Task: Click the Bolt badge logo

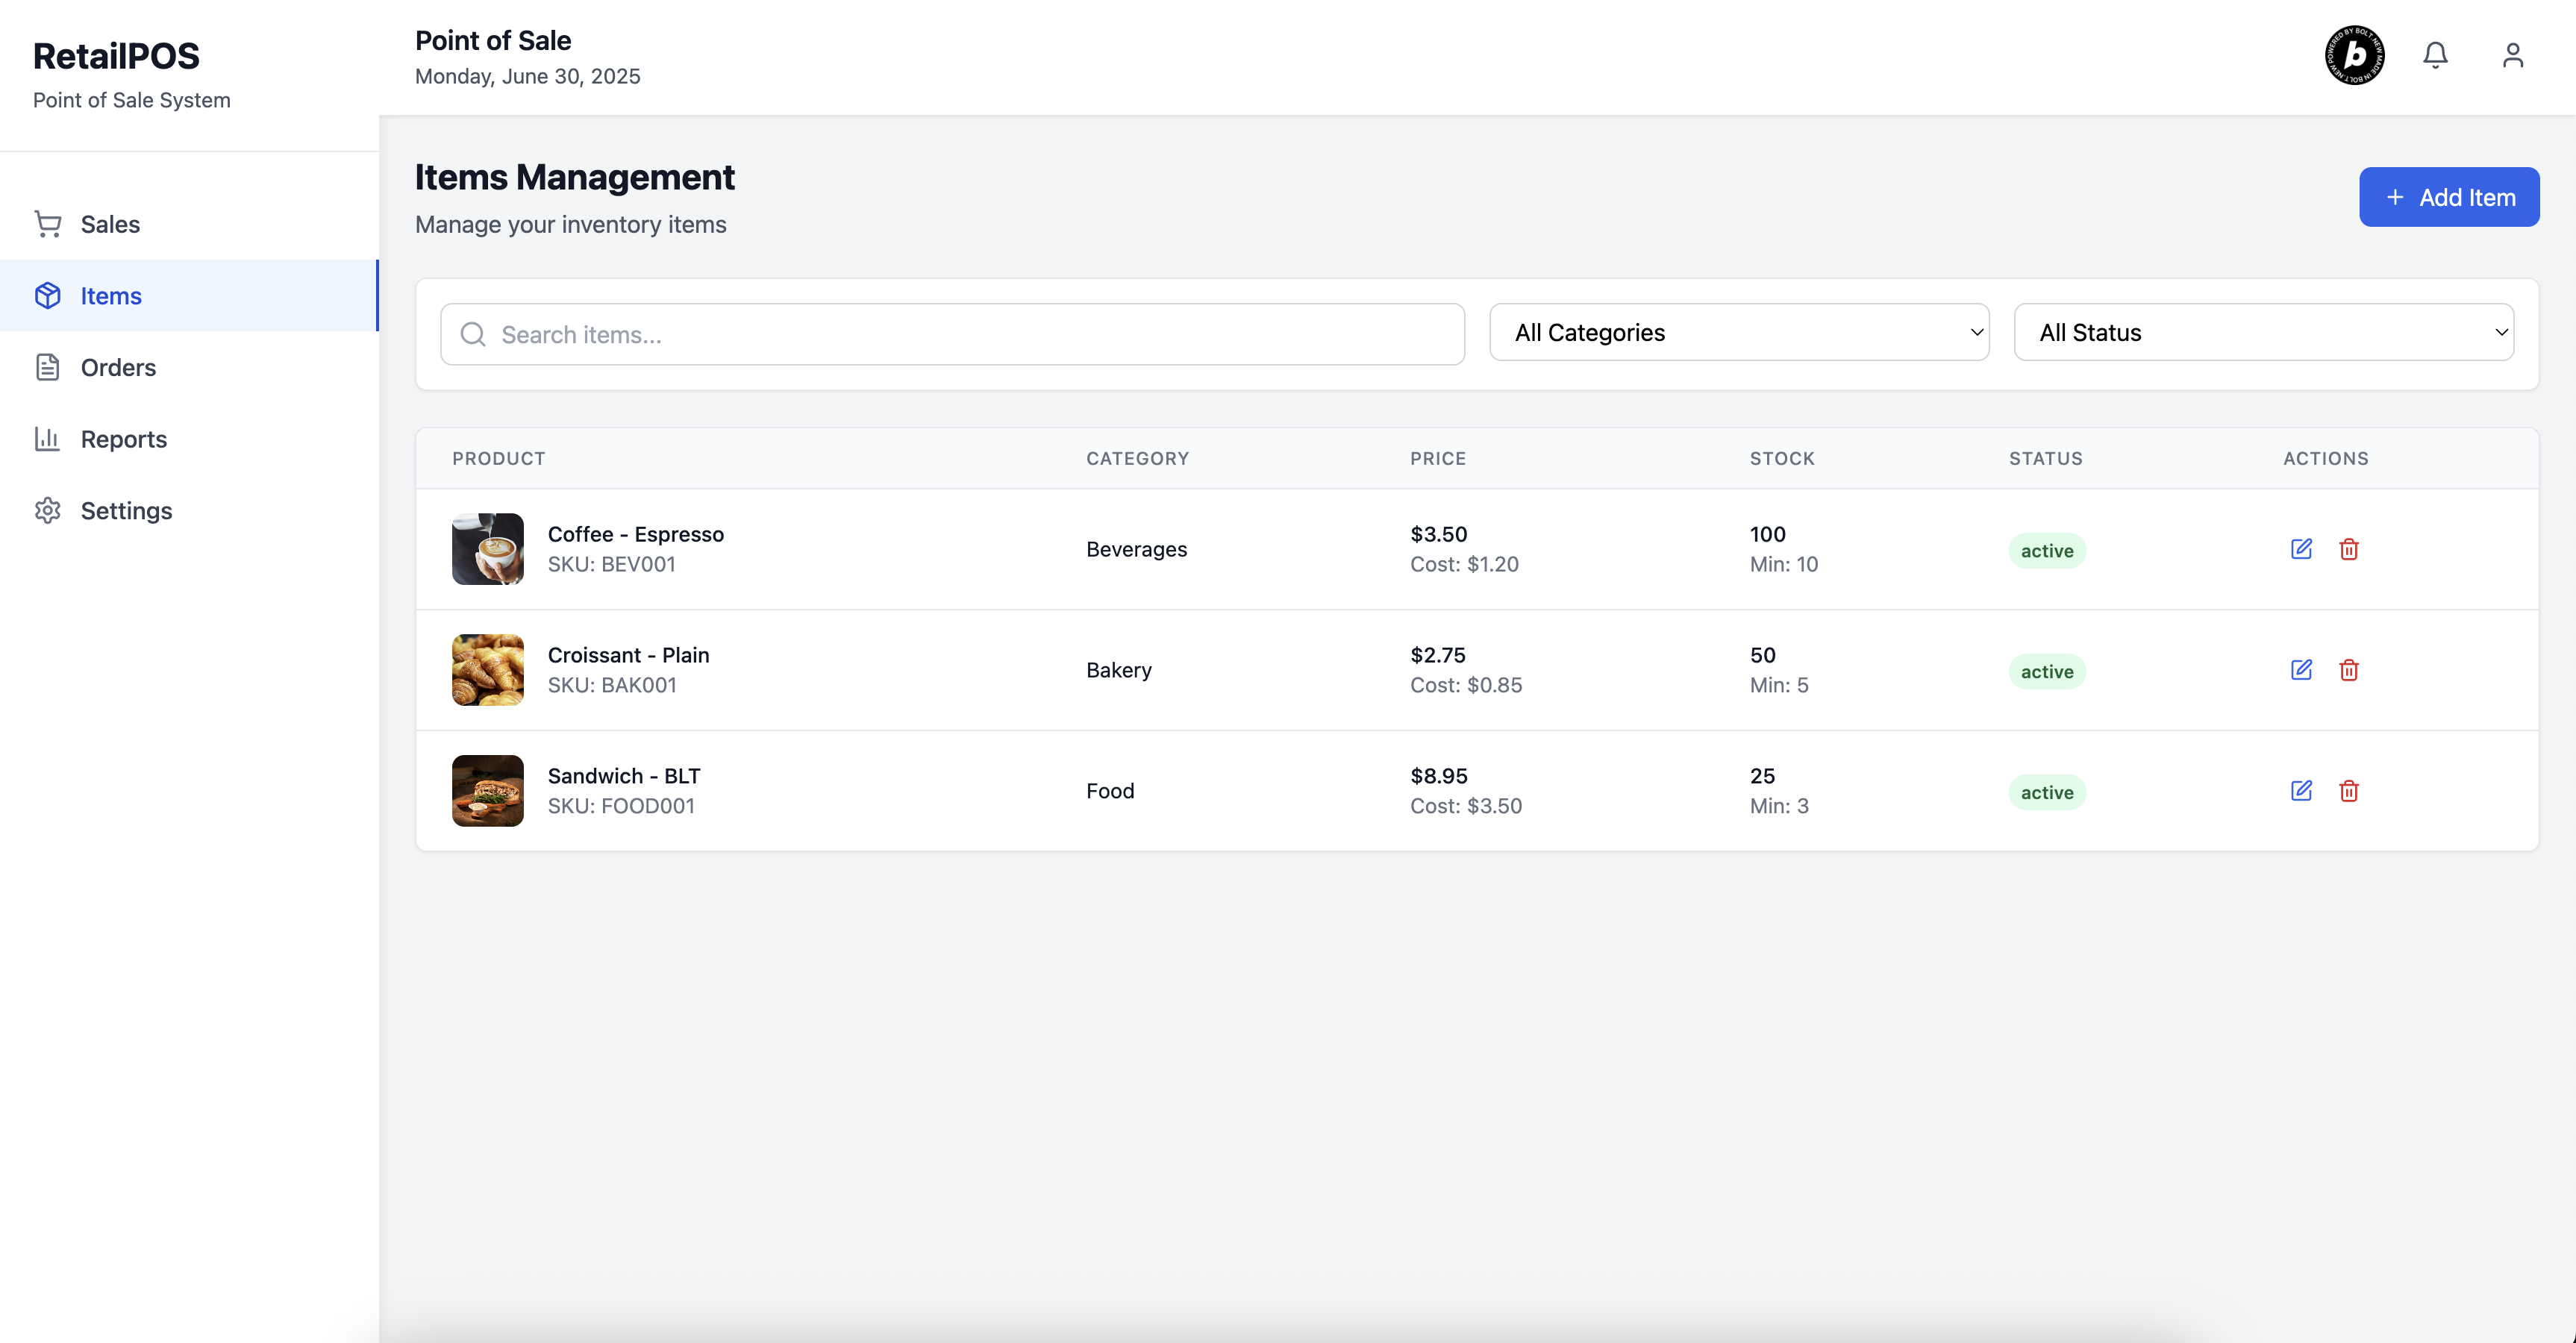Action: click(2354, 55)
